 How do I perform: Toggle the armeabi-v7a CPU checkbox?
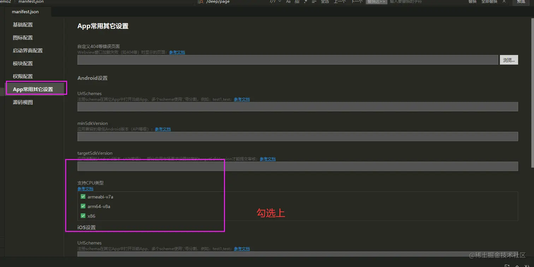pos(83,197)
